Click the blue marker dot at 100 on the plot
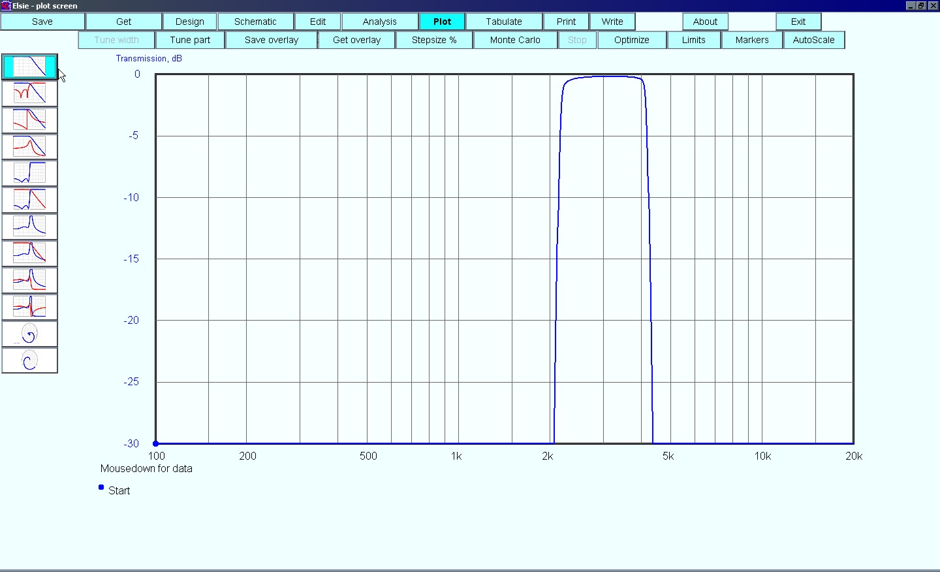940x572 pixels. tap(155, 443)
